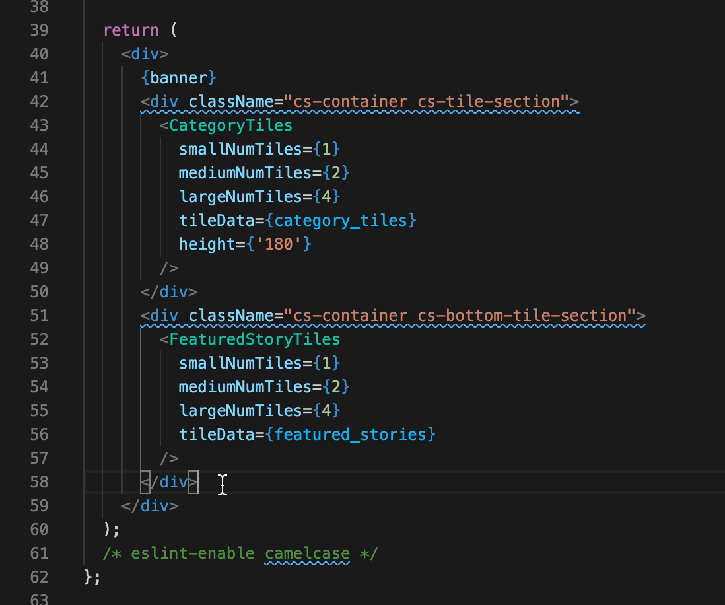Click the CategoryTiles component tag name
This screenshot has width=725, height=605.
pyautogui.click(x=230, y=125)
